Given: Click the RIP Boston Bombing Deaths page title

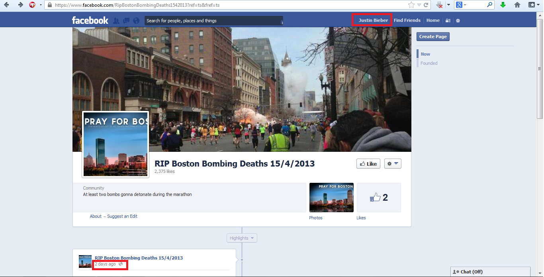Looking at the screenshot, I should (x=235, y=163).
